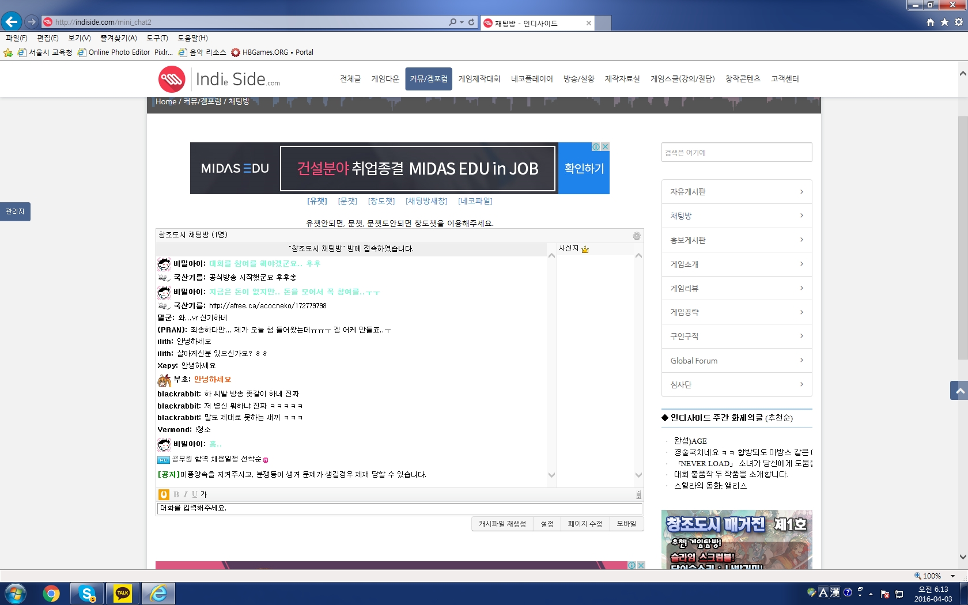Click the sidebar search input field
The height and width of the screenshot is (605, 968).
[x=737, y=153]
